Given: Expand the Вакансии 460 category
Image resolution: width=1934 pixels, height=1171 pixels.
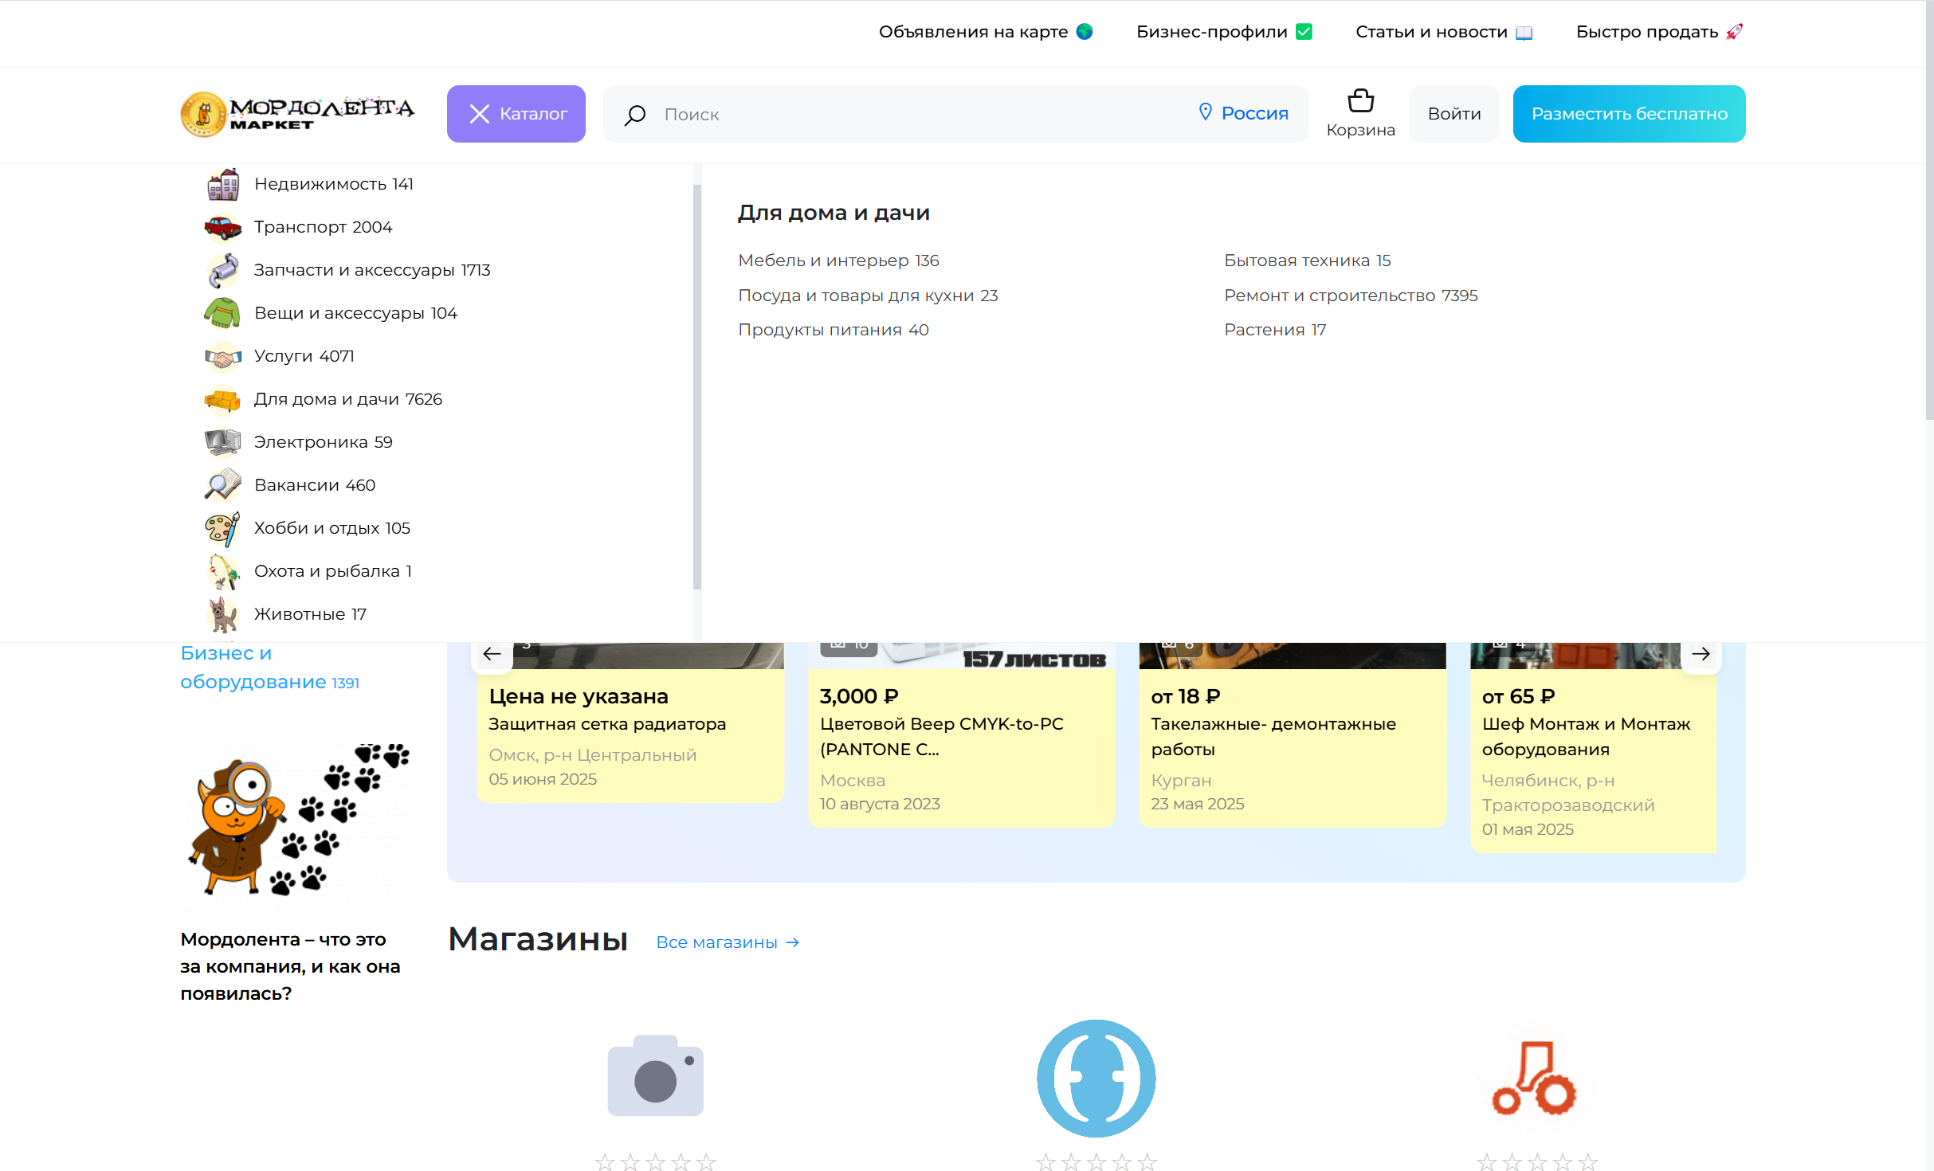Looking at the screenshot, I should (314, 485).
